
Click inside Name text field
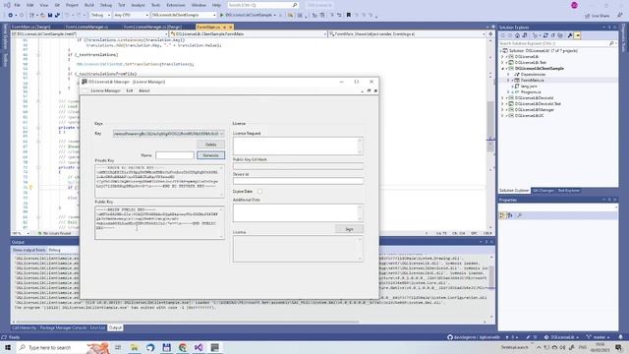175,155
